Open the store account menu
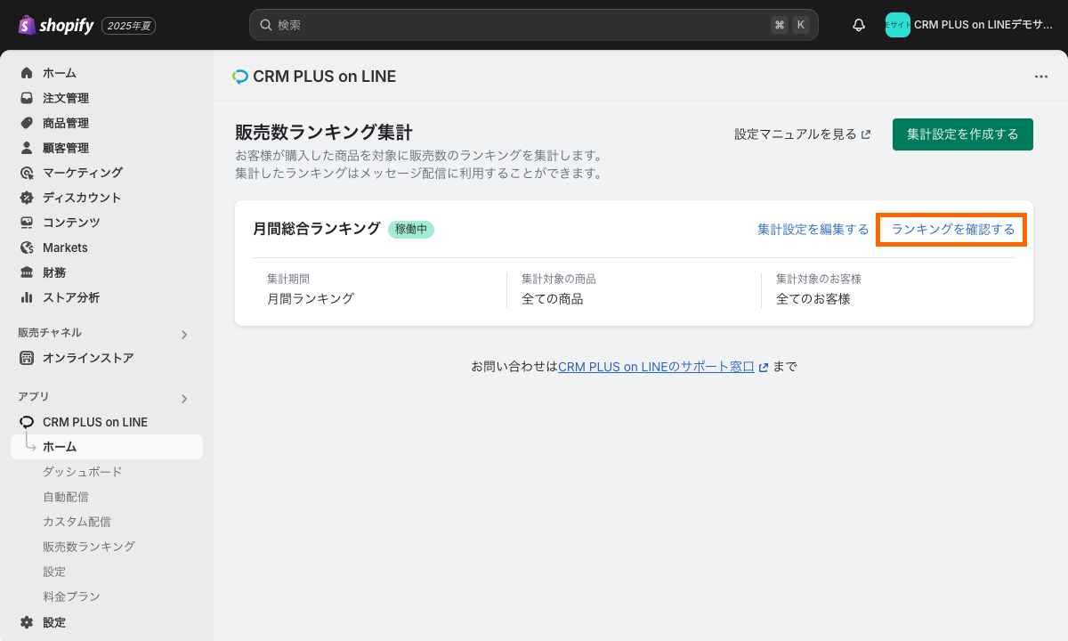 (x=968, y=25)
